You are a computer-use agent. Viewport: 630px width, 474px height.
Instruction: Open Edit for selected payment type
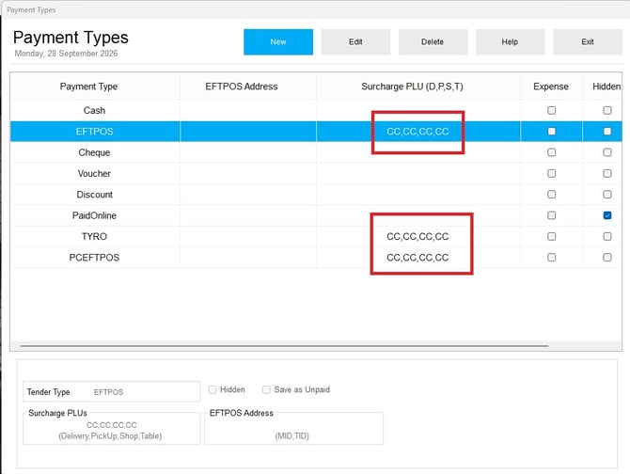click(355, 41)
